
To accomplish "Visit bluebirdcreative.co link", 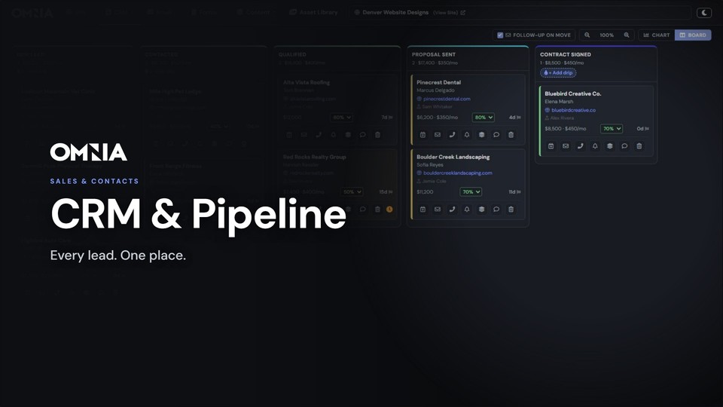I will (x=573, y=110).
